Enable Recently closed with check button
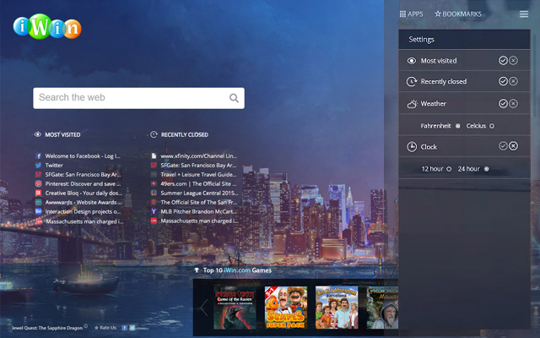The height and width of the screenshot is (338, 540). coord(503,81)
